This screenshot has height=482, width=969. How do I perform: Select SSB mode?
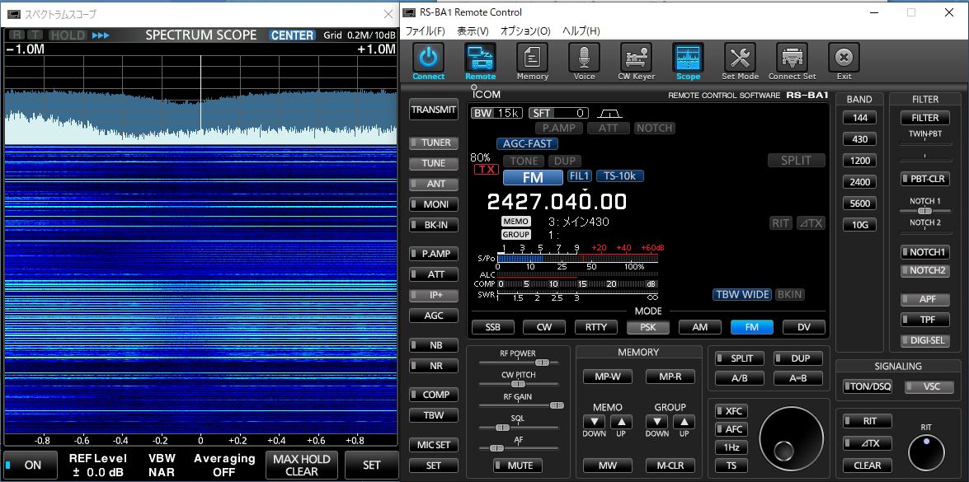click(x=492, y=327)
